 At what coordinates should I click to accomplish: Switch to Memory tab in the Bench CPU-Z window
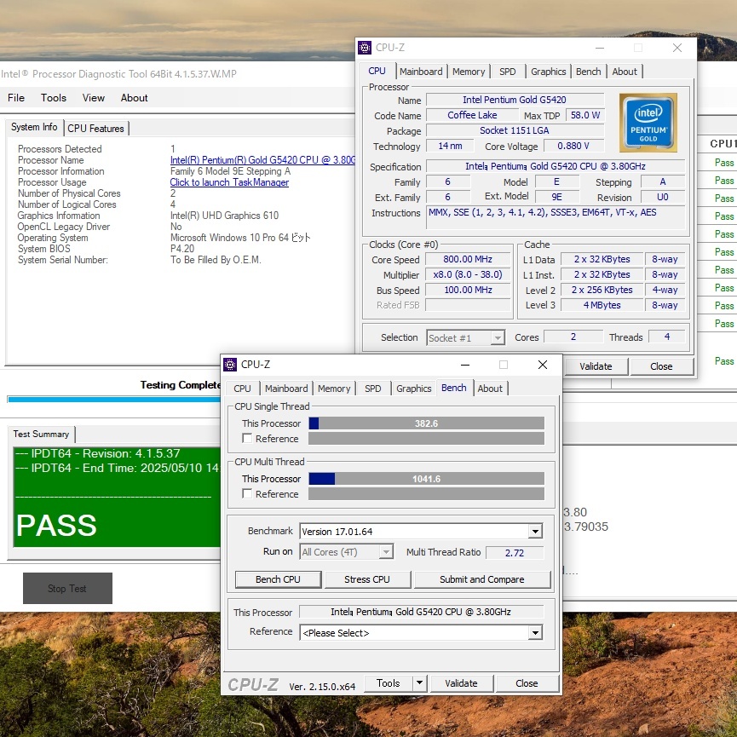(334, 389)
